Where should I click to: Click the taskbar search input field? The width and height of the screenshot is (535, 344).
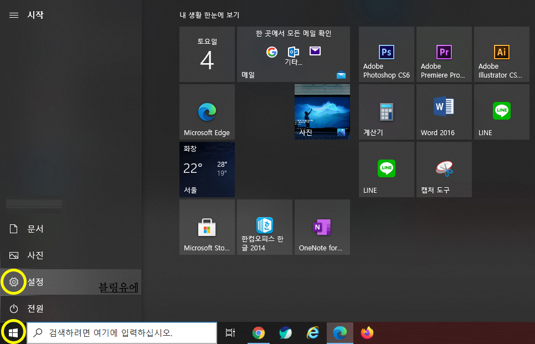tap(122, 333)
